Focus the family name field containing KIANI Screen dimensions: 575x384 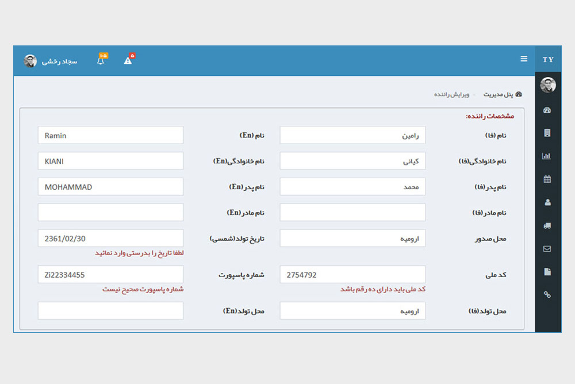click(x=110, y=161)
